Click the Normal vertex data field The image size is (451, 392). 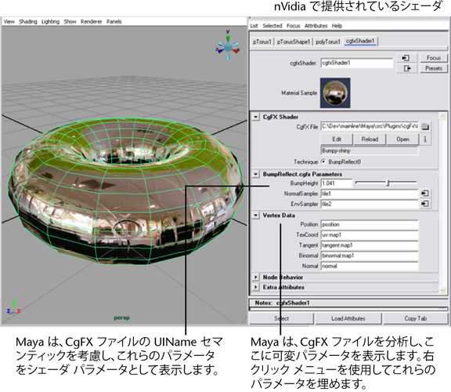tap(370, 266)
